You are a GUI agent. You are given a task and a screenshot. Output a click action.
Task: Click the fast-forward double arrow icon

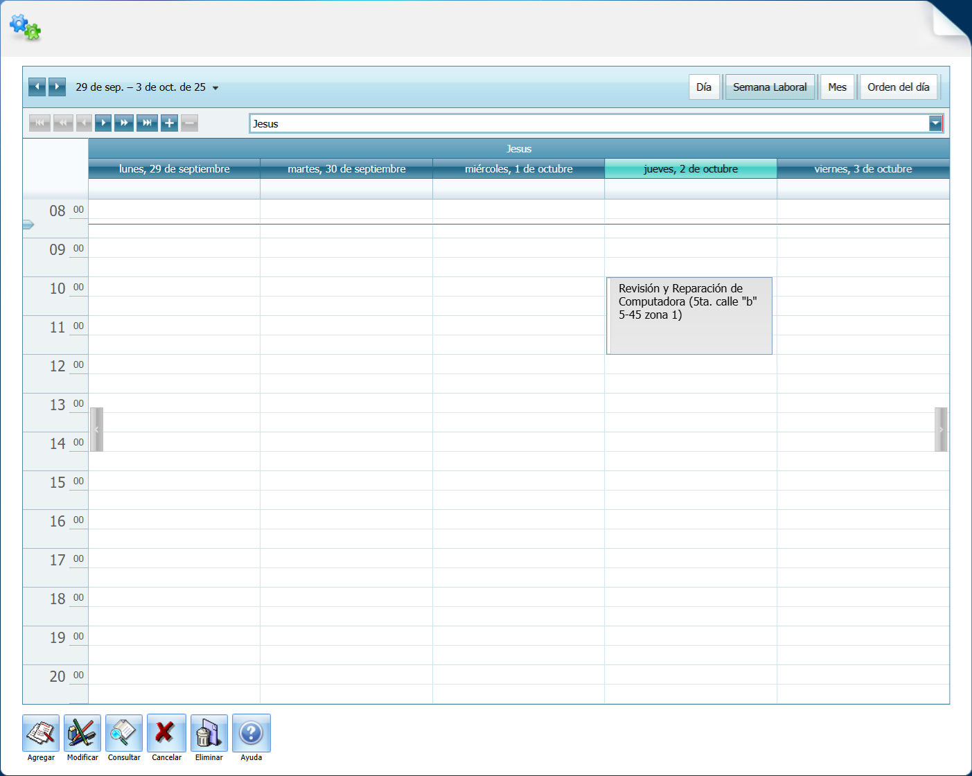(124, 123)
